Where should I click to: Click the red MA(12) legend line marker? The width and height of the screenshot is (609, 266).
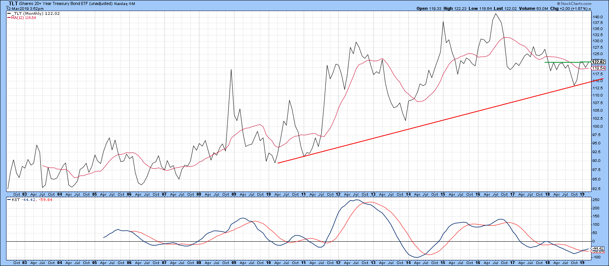coord(9,17)
